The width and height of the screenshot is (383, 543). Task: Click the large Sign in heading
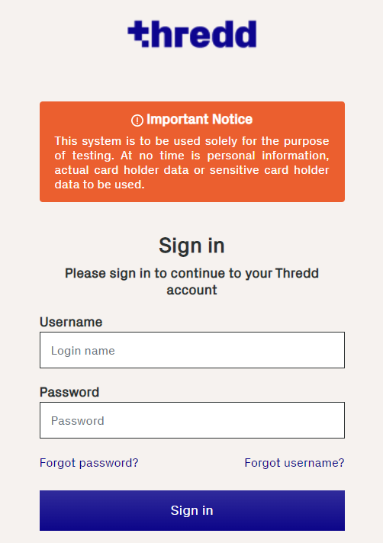tap(191, 246)
